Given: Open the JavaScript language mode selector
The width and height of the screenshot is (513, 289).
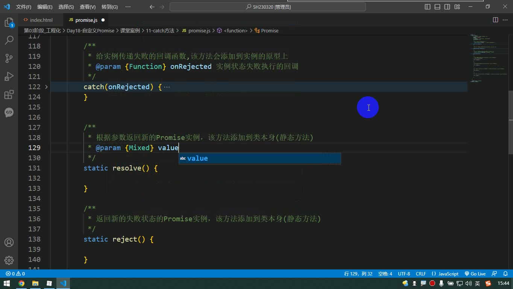Looking at the screenshot, I should (445, 274).
